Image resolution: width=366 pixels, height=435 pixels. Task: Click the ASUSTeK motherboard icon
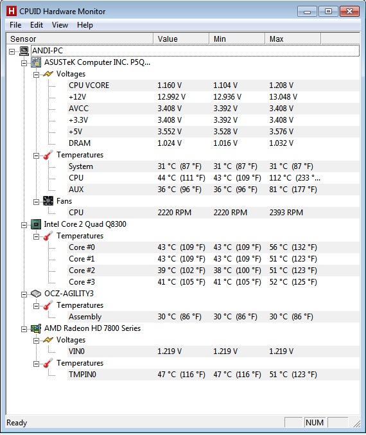[36, 62]
